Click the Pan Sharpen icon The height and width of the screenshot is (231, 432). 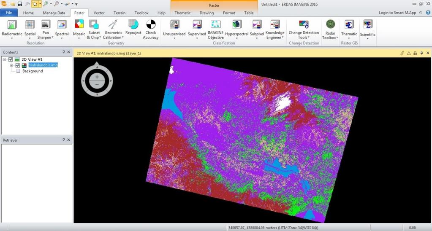(x=46, y=24)
